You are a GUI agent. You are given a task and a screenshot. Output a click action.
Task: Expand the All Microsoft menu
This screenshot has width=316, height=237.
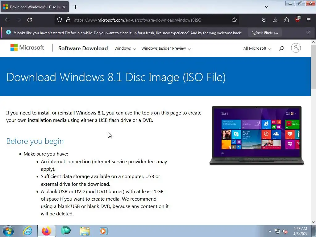pos(257,48)
